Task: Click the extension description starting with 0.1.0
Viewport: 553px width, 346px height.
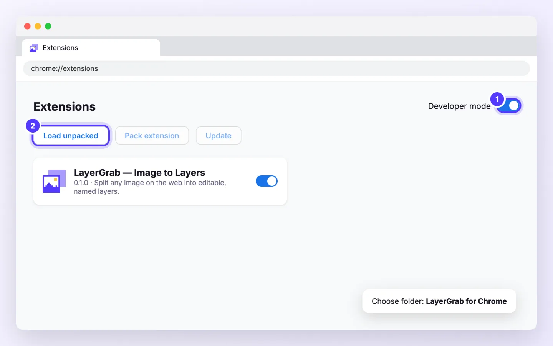Action: coord(150,187)
